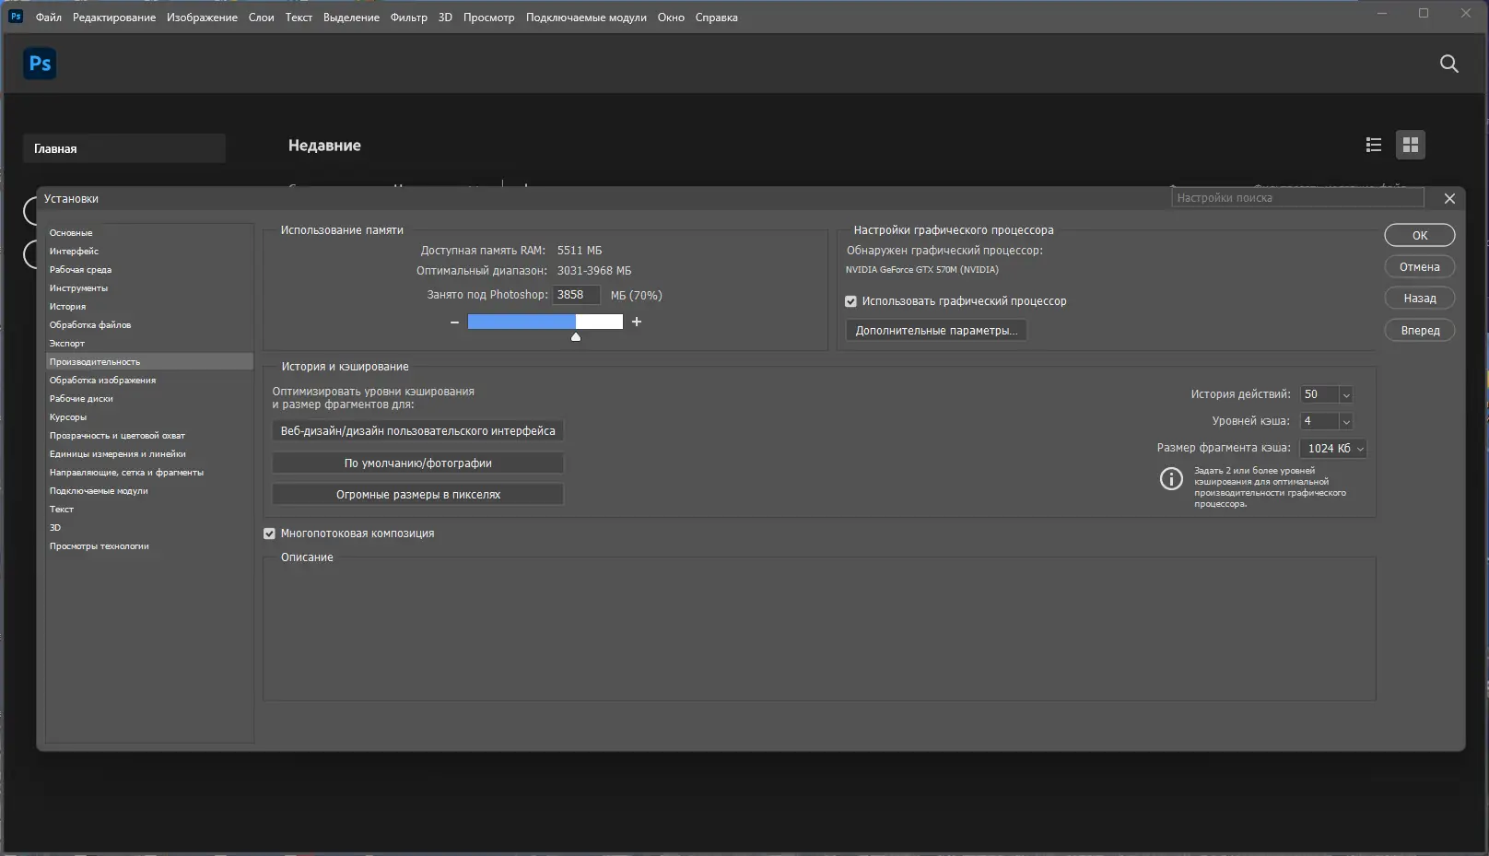1489x856 pixels.
Task: Open the Уровней кэша dropdown
Action: [1345, 420]
